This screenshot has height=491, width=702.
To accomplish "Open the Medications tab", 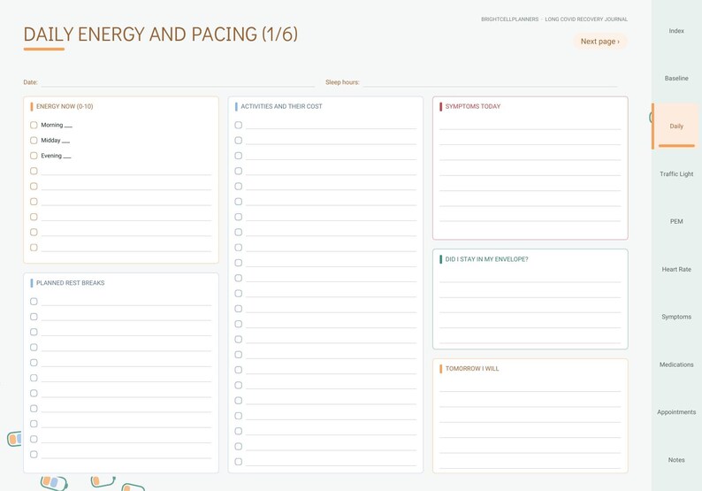I will (x=676, y=364).
